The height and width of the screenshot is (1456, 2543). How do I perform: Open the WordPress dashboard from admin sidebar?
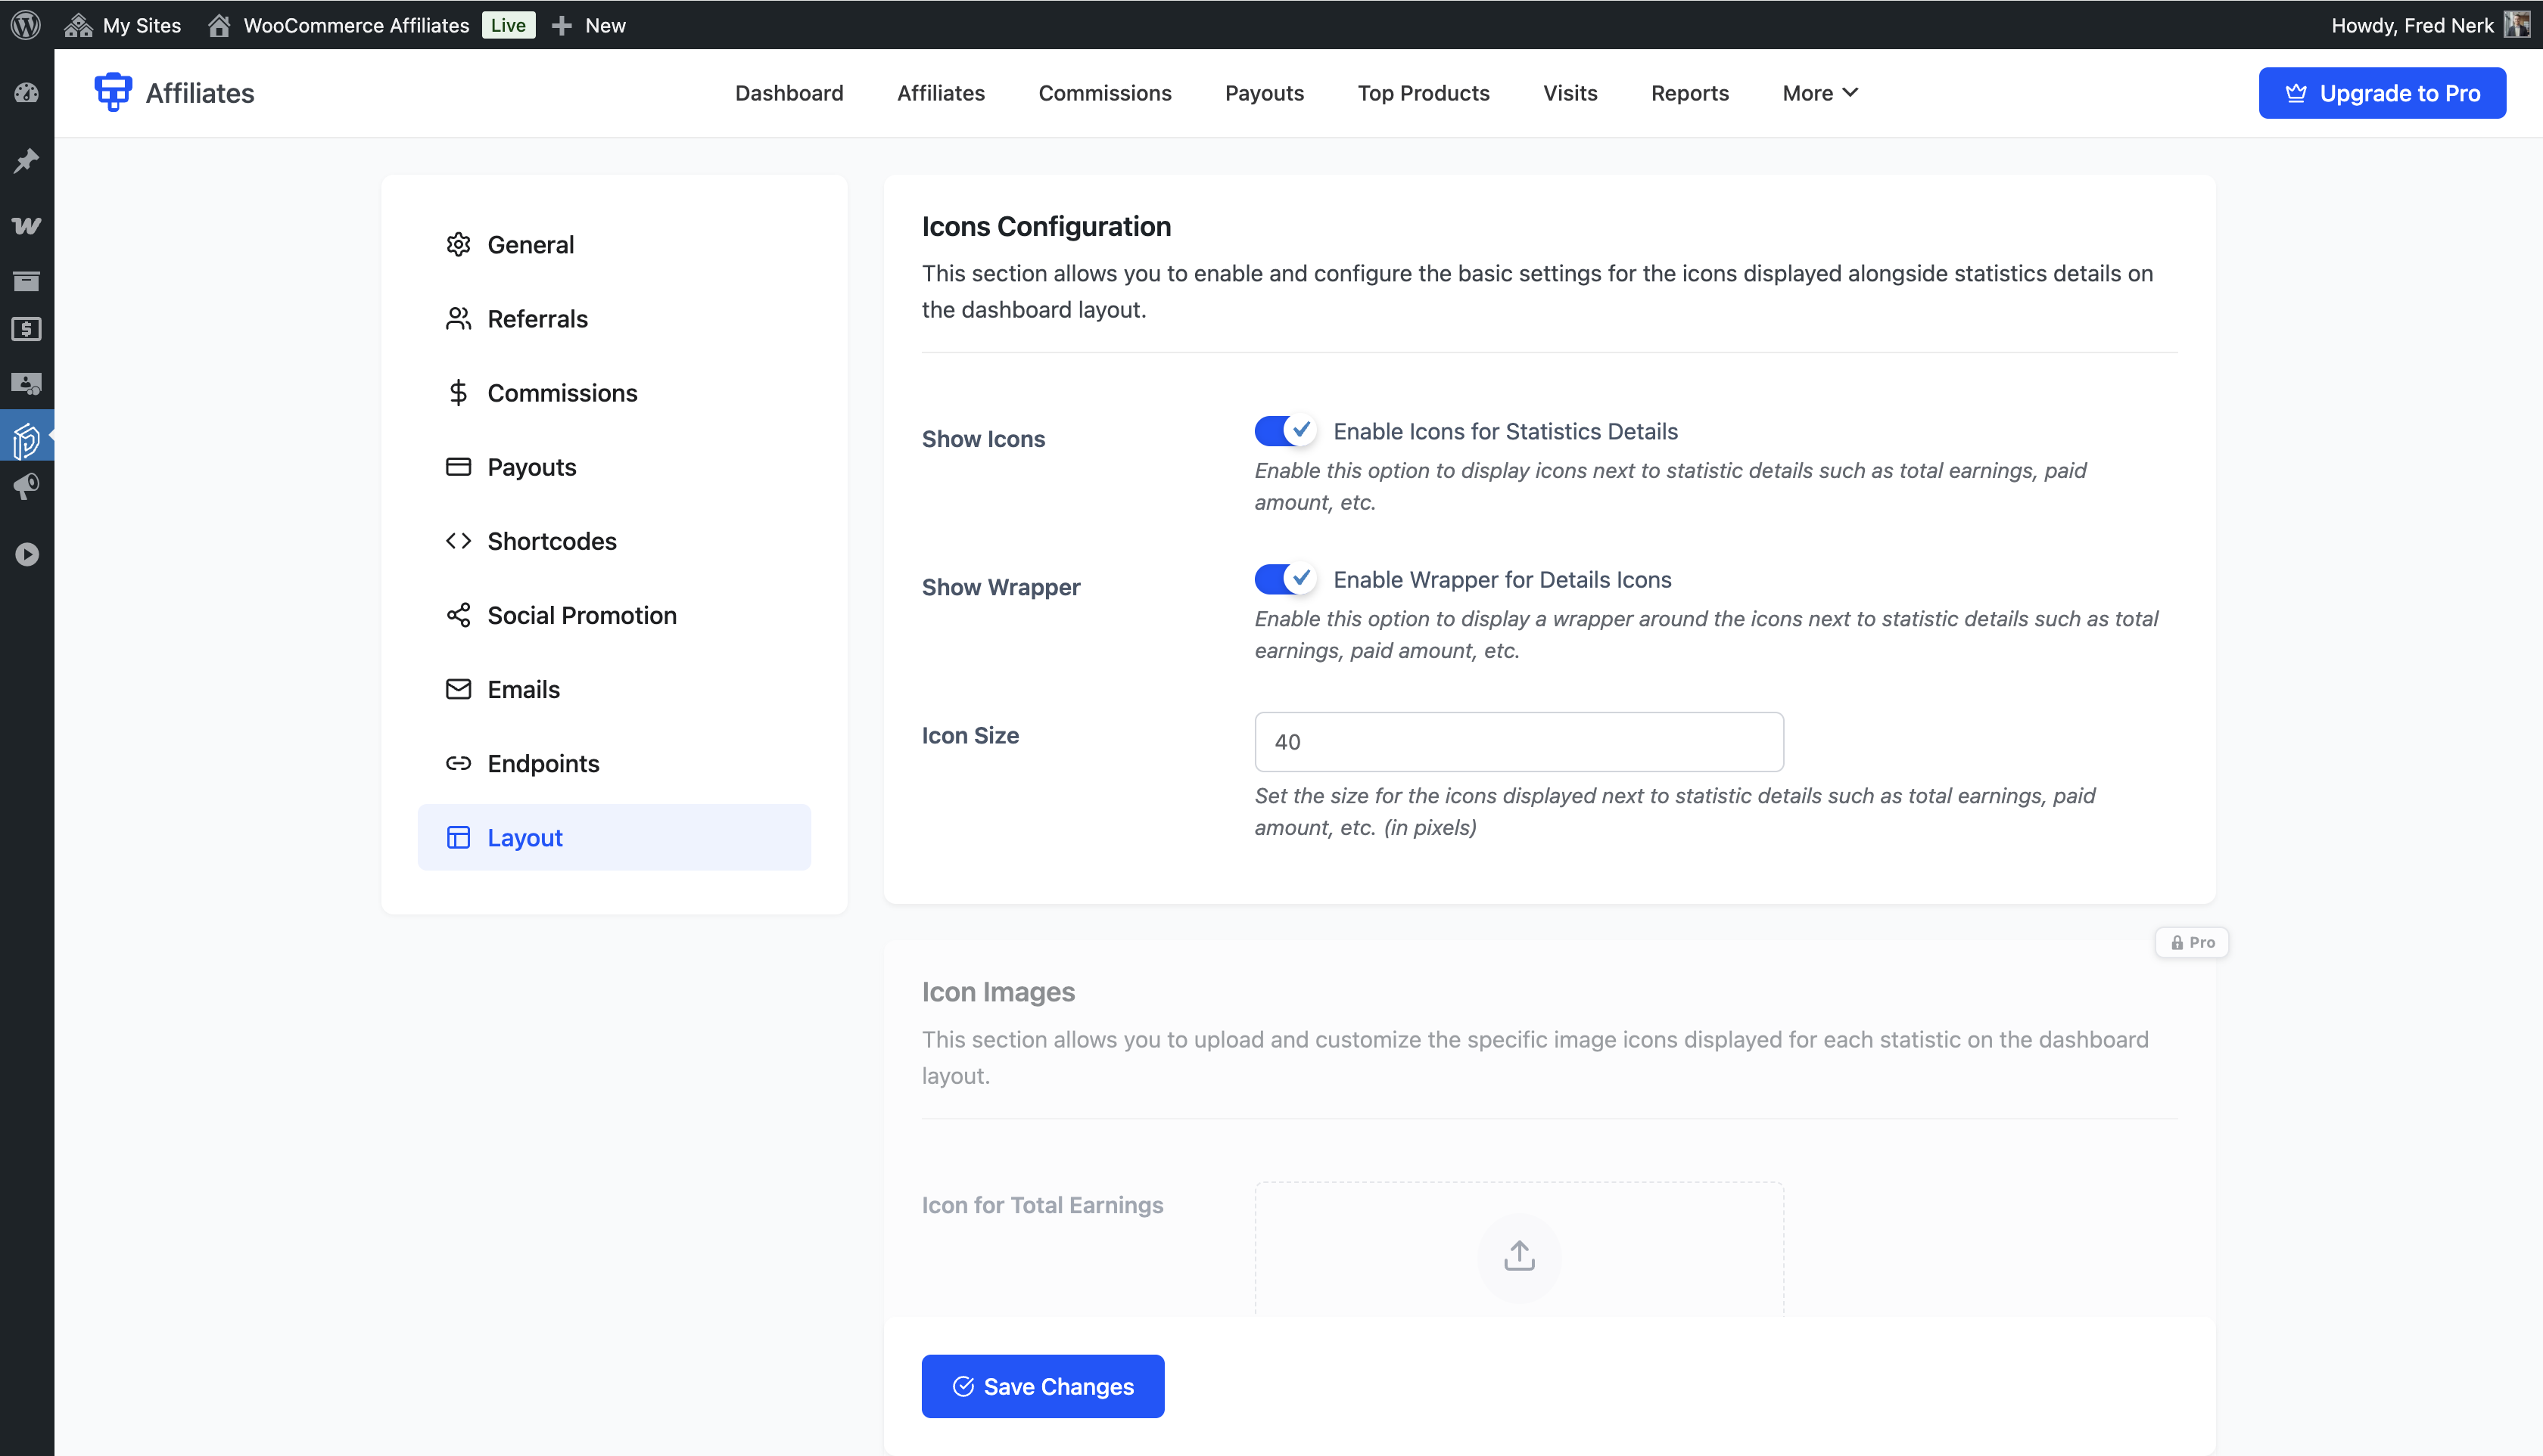point(27,92)
